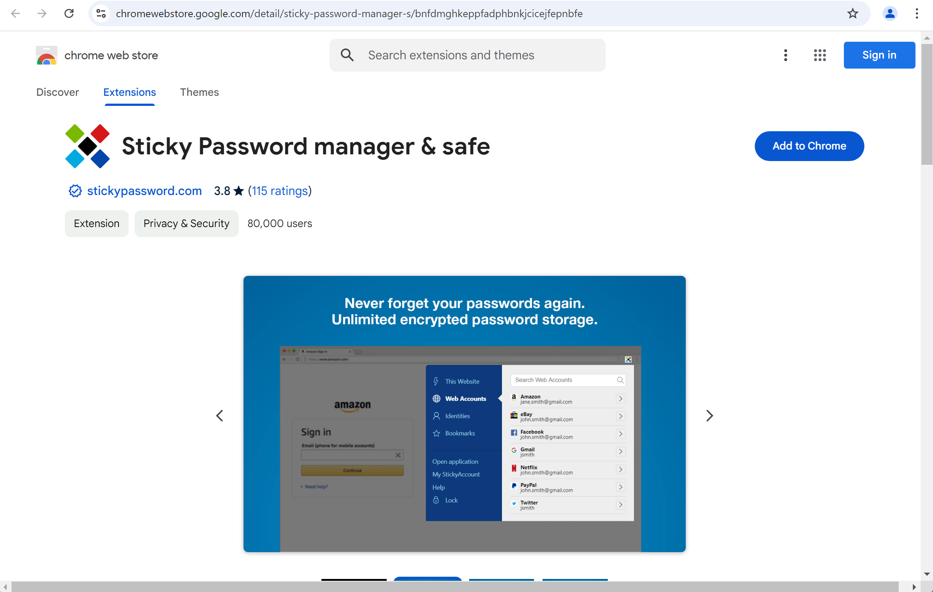Click the Sign in button
The width and height of the screenshot is (933, 592).
coord(880,55)
